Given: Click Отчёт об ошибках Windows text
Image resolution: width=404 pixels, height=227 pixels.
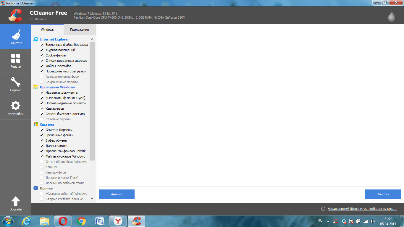Looking at the screenshot, I should coord(66,162).
